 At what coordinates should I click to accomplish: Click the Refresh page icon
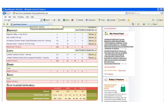point(130,13)
